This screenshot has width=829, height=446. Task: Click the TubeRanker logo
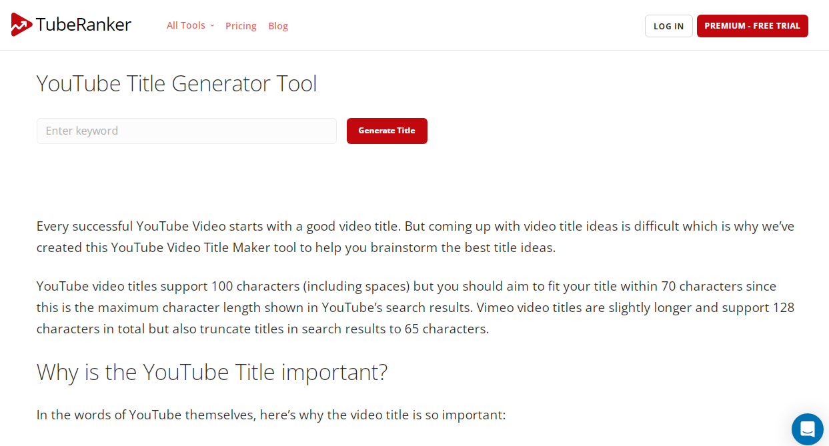point(71,25)
